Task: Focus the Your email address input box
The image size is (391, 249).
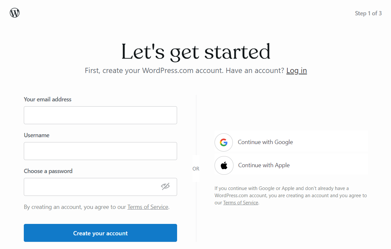Action: tap(100, 115)
